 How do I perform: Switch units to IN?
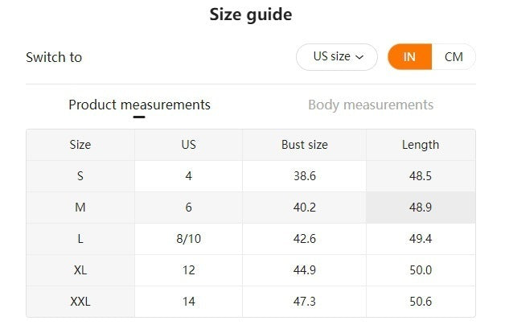pos(409,57)
